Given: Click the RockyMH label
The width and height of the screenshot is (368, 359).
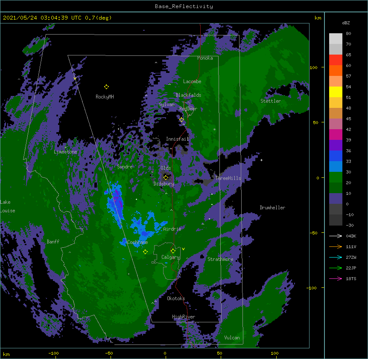Looking at the screenshot, I should tap(105, 97).
